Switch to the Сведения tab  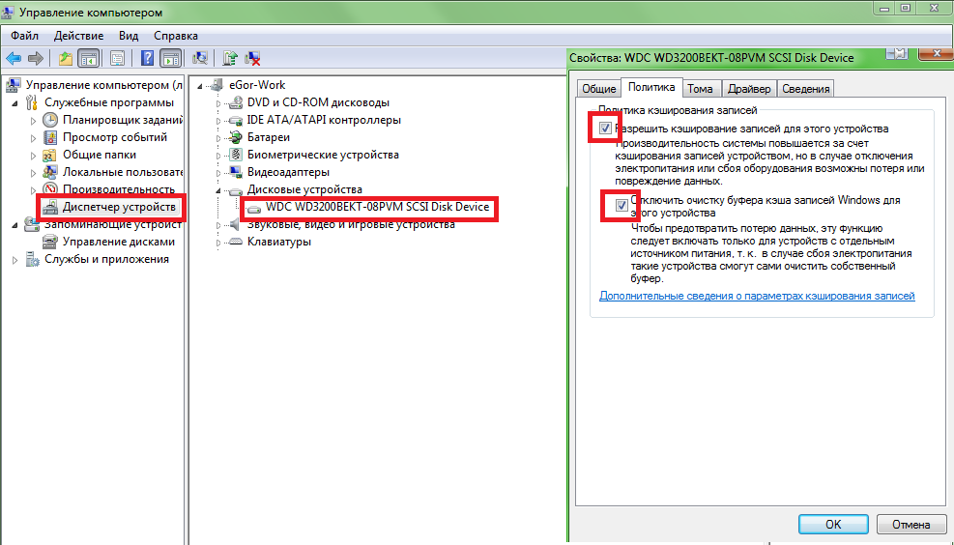[806, 89]
